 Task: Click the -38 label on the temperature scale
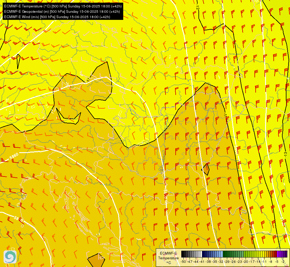(208, 262)
